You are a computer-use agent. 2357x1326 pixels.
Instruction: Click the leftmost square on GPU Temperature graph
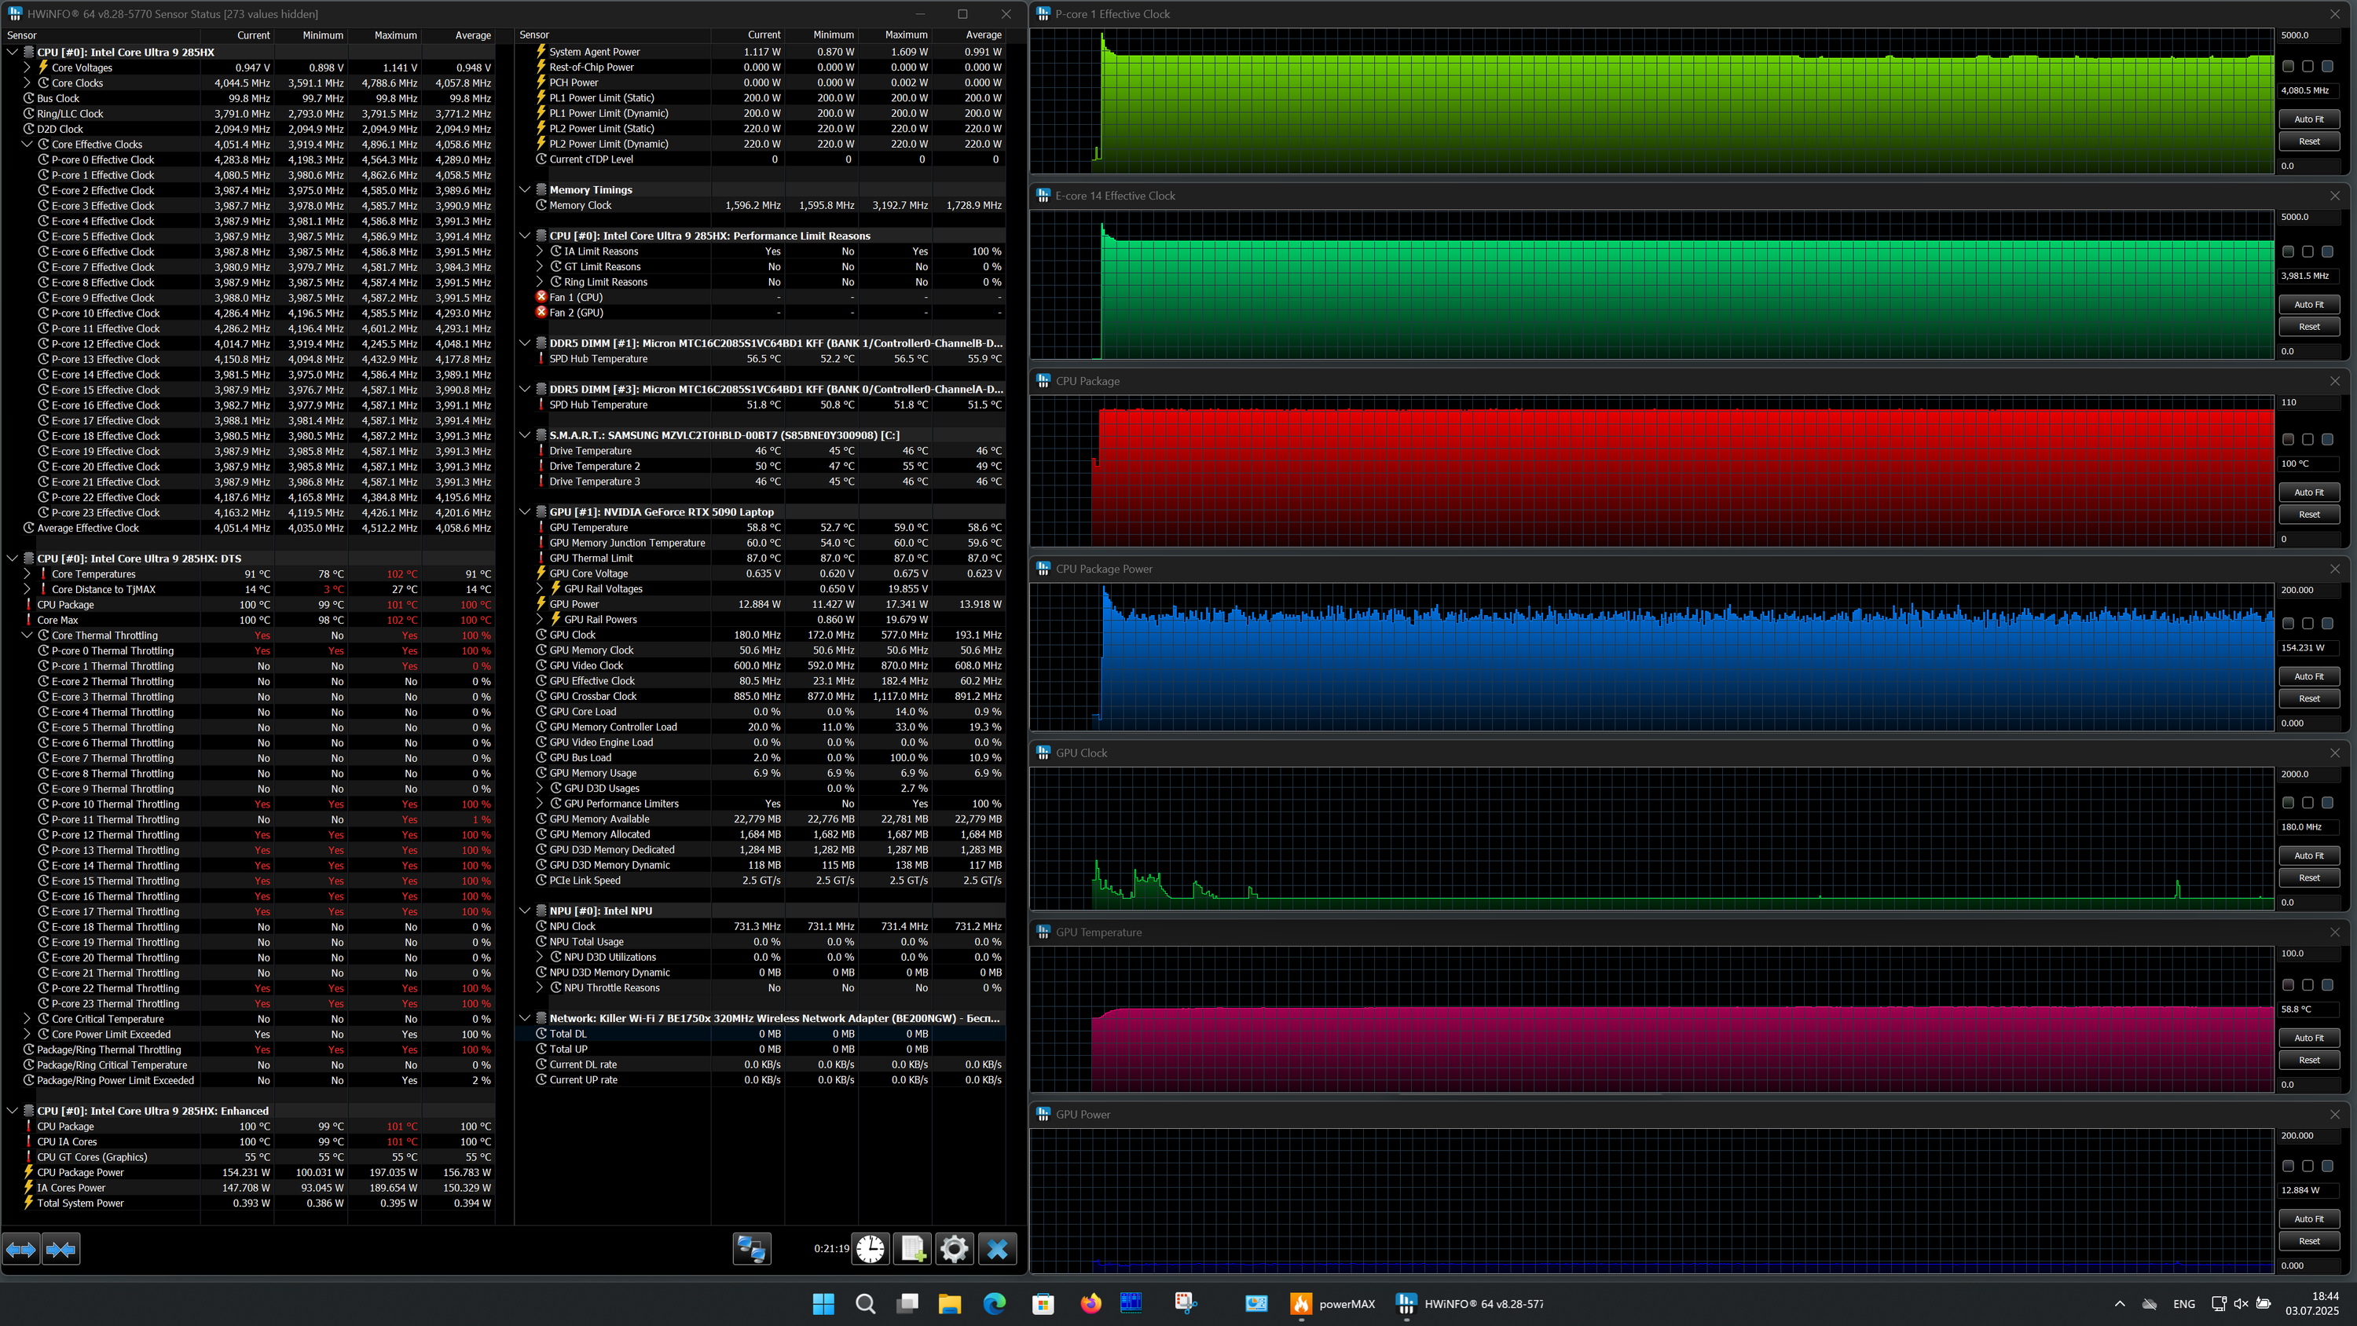coord(2287,984)
